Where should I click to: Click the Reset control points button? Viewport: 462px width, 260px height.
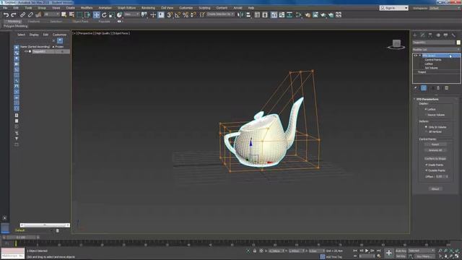coord(435,144)
